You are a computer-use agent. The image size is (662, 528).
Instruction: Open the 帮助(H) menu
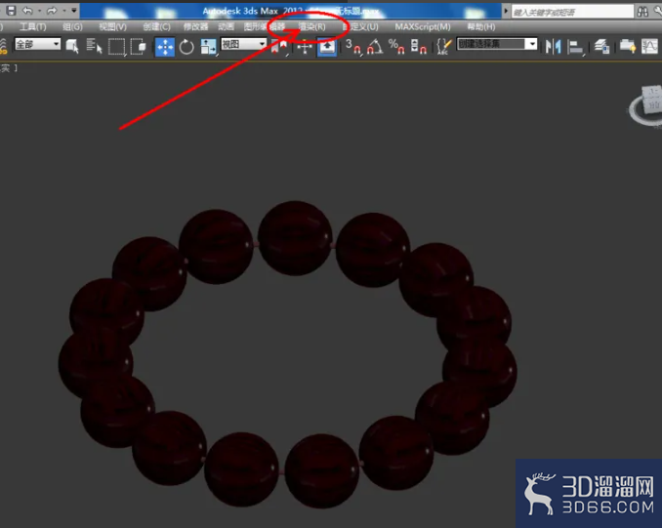481,27
